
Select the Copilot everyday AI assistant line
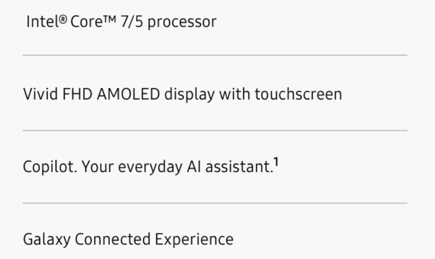pos(151,166)
